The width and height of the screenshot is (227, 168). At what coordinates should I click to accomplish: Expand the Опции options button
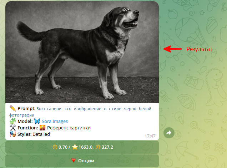coord(82,161)
